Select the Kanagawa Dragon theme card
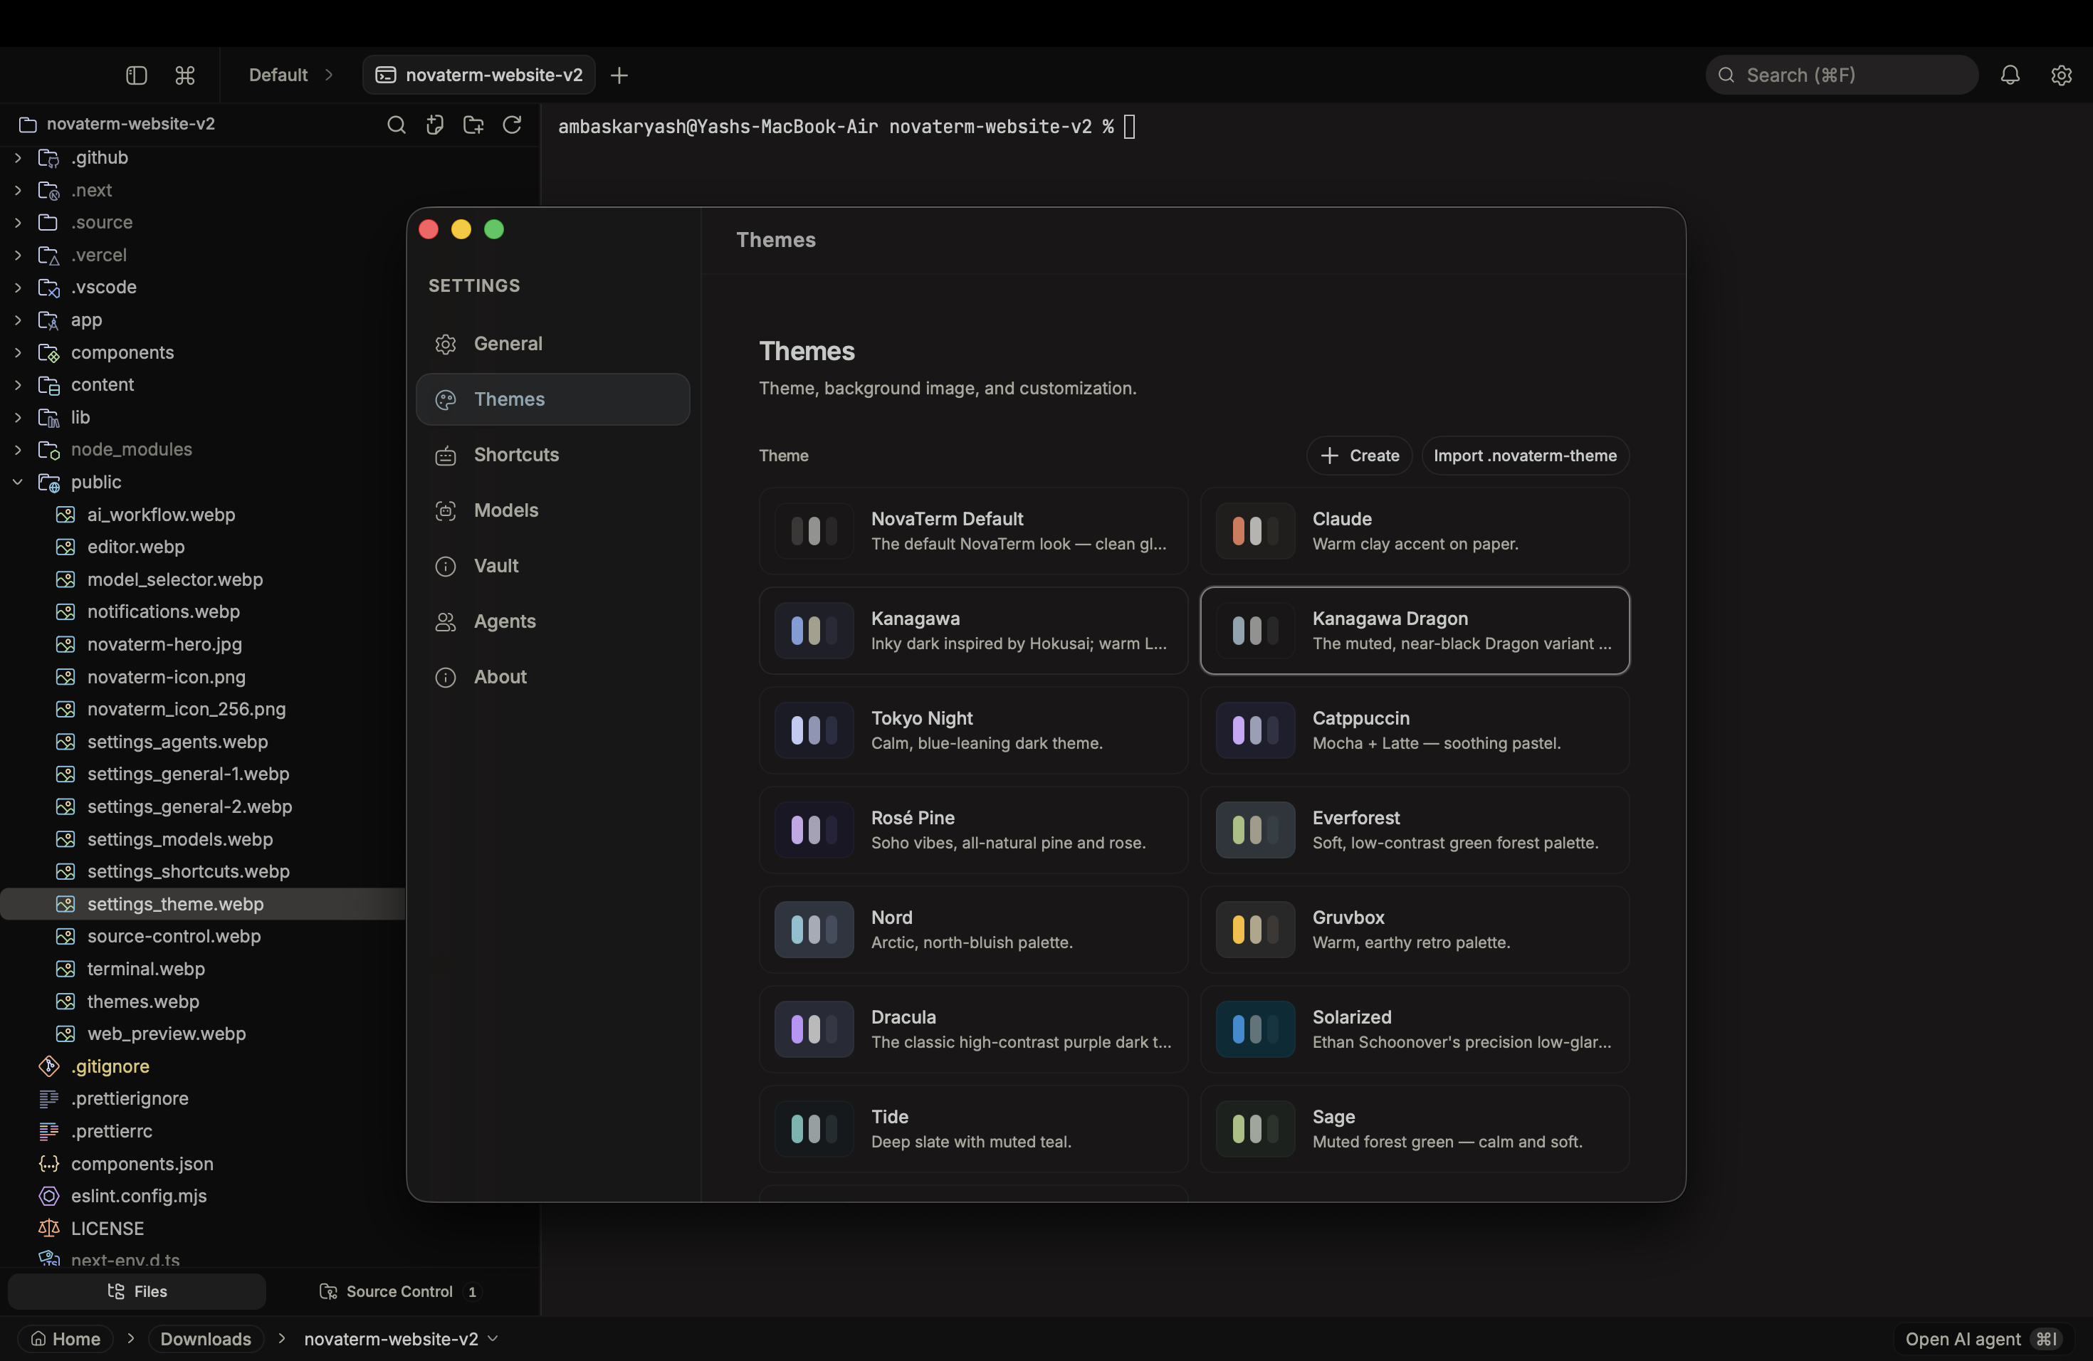Screen dimensions: 2093x1361 click(x=1415, y=631)
